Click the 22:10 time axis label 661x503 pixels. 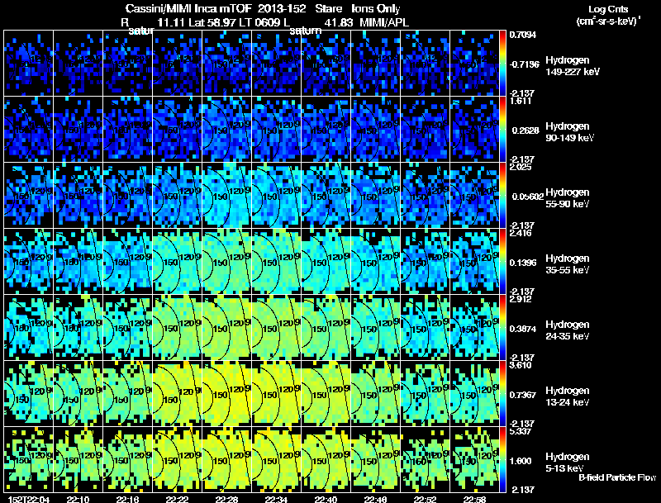click(x=78, y=500)
